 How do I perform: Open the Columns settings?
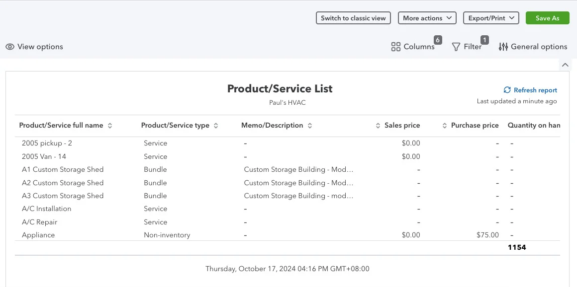413,47
